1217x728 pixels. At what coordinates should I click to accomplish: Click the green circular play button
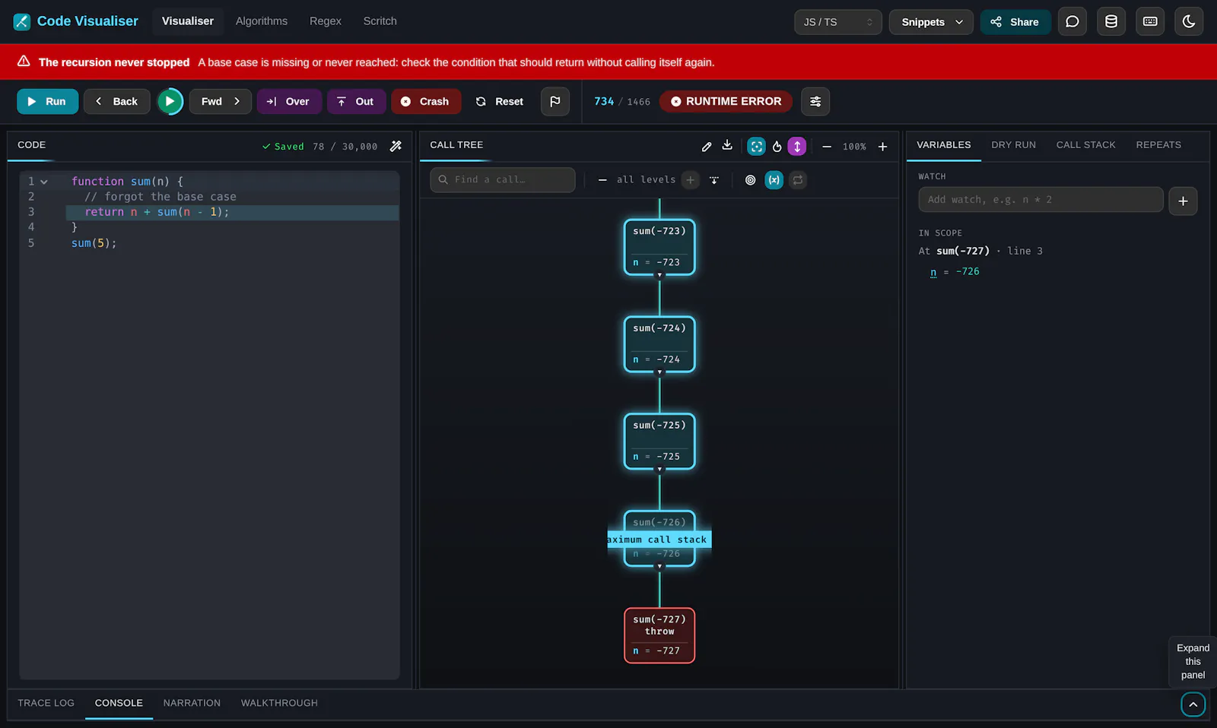pyautogui.click(x=170, y=101)
